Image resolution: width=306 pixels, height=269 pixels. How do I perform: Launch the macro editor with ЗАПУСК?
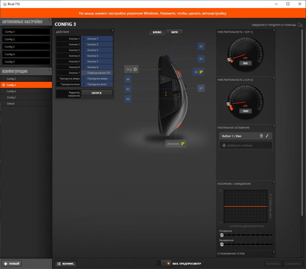point(97,93)
